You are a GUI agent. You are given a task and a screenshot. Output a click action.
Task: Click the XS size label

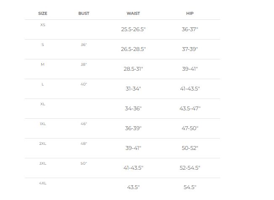pos(43,25)
